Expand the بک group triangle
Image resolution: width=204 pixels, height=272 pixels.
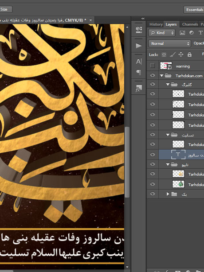click(x=168, y=194)
